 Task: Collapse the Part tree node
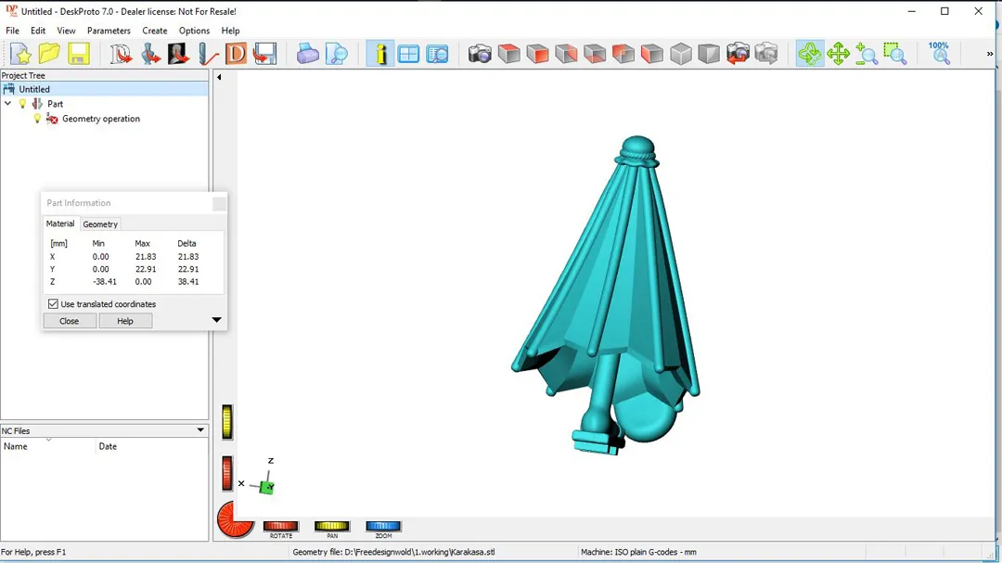click(x=7, y=104)
